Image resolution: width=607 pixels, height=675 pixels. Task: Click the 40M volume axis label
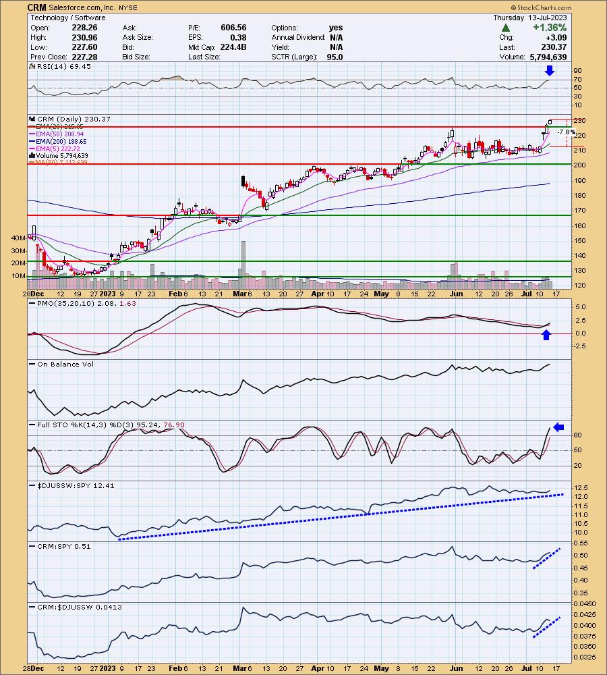(18, 238)
